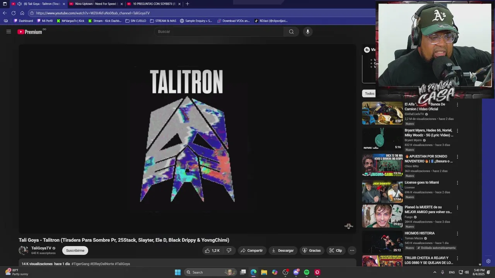Select the Todos filter chip
The height and width of the screenshot is (278, 495).
pos(369,93)
